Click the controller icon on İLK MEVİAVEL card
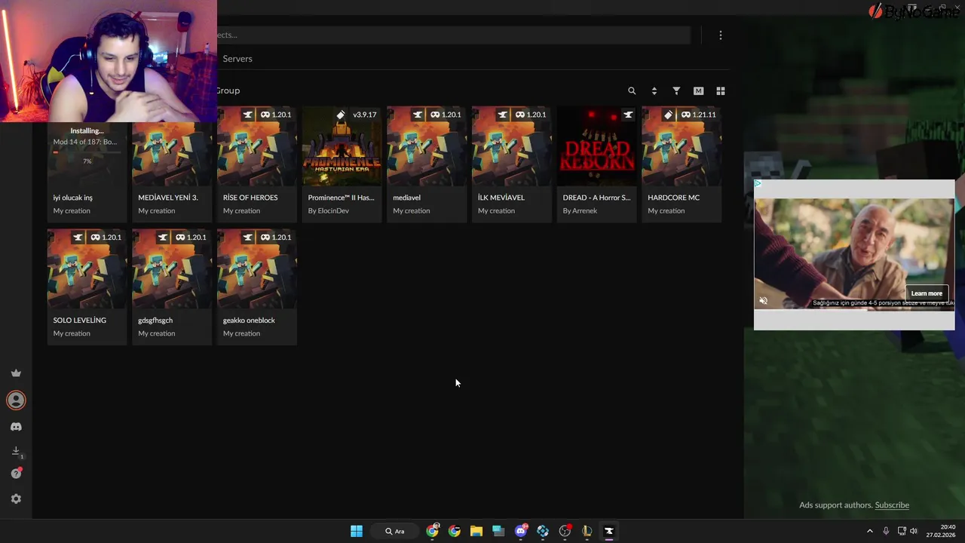The image size is (965, 543). click(519, 115)
